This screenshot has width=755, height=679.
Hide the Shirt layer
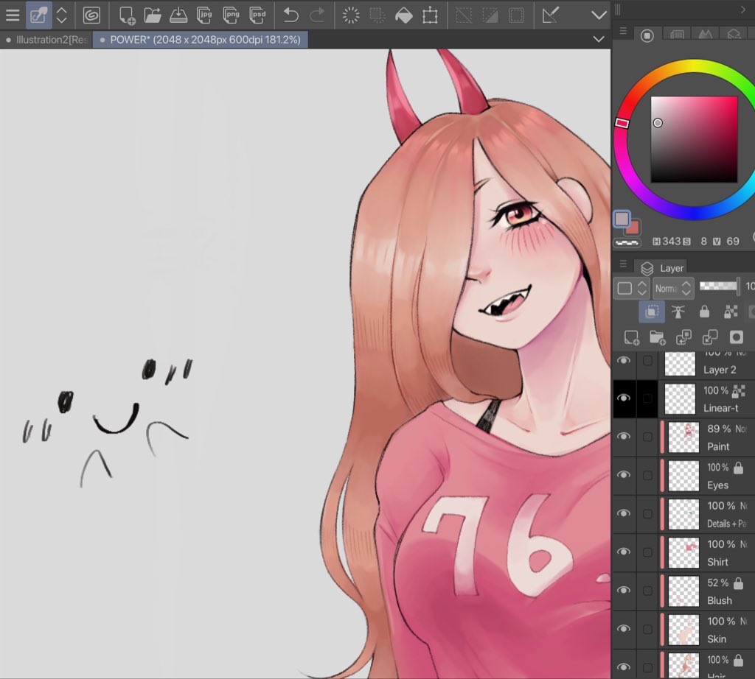pos(624,552)
